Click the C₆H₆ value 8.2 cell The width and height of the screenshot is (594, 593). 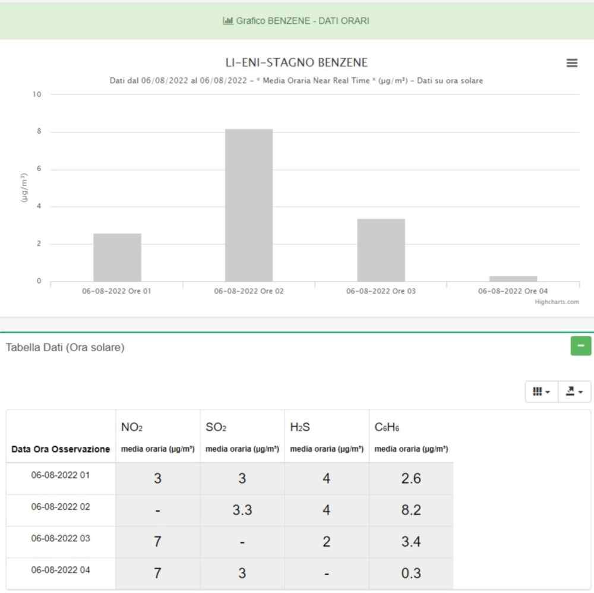coord(411,510)
